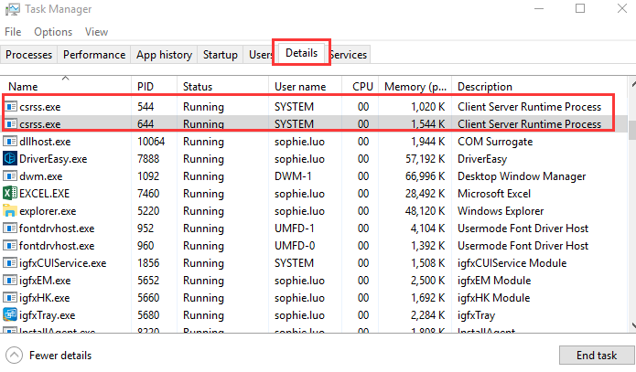
Task: Sort by CPU column header
Action: point(362,87)
